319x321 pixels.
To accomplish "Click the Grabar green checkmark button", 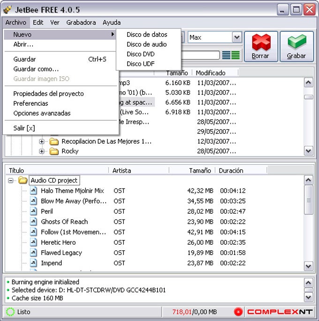I will 296,46.
